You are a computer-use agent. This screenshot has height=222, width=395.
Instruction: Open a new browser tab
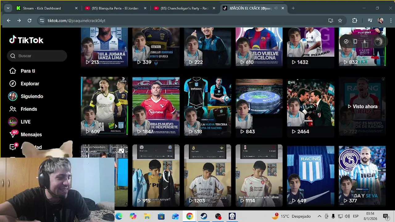[x=293, y=8]
